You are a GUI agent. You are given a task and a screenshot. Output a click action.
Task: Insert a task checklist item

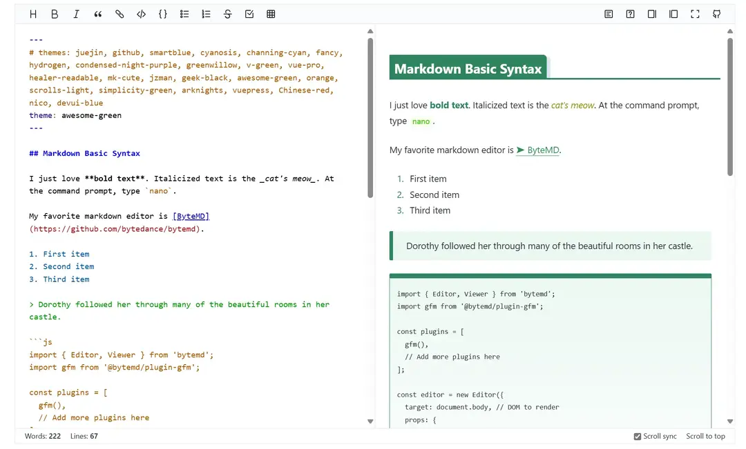[x=249, y=14]
